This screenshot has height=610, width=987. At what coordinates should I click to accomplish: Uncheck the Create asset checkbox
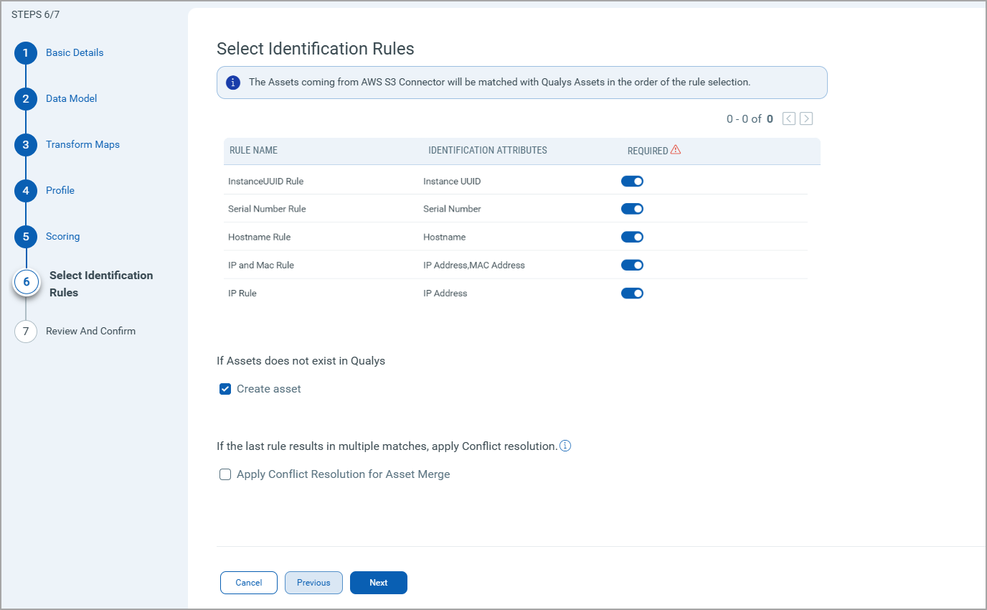click(x=225, y=388)
